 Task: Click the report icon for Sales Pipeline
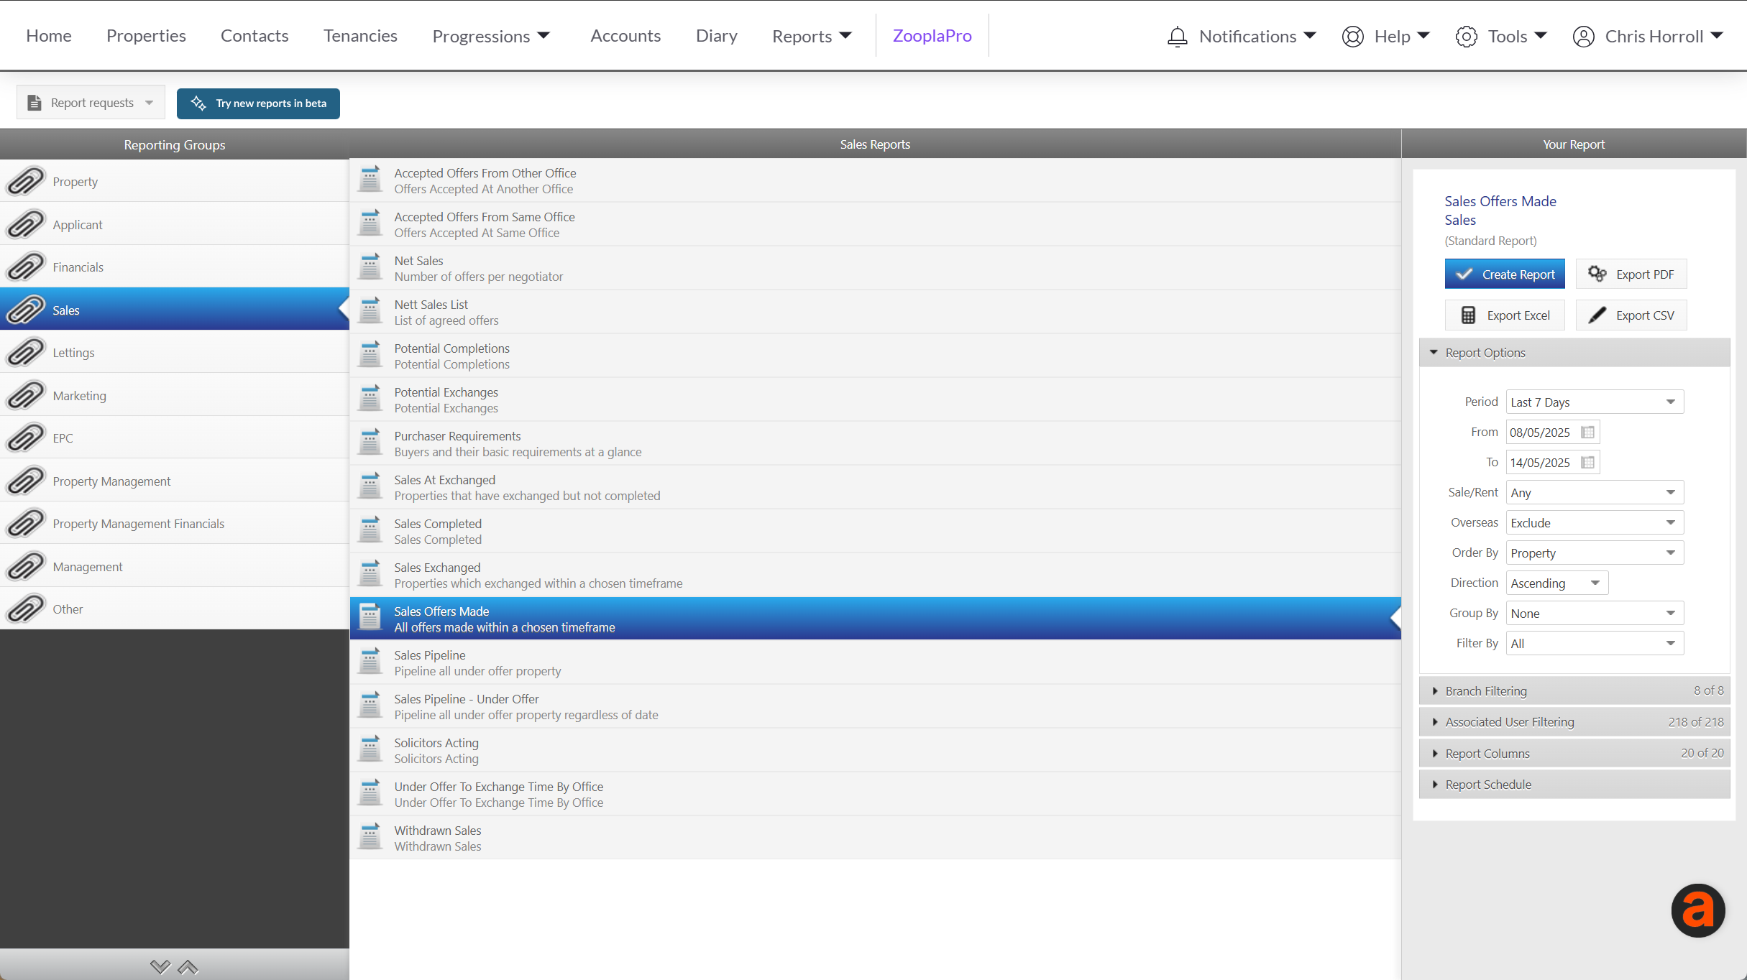click(370, 662)
